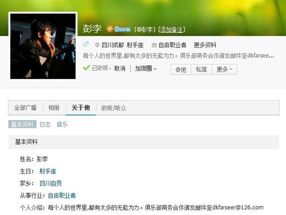Click the briefcase occupation icon
The width and height of the screenshot is (286, 215).
(154, 45)
